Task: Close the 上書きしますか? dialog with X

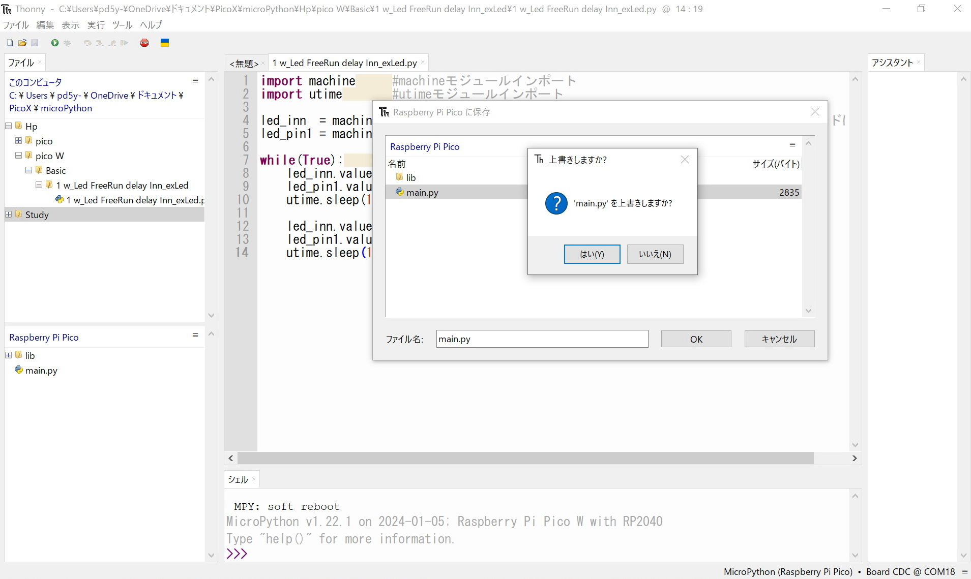Action: pyautogui.click(x=685, y=160)
